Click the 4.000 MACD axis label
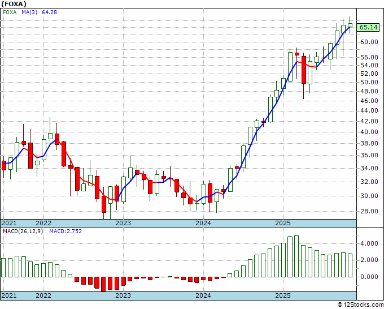384x309 pixels. (x=369, y=244)
